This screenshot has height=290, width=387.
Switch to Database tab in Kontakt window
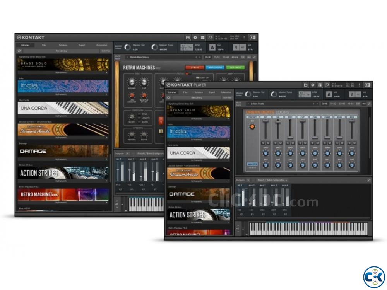(63, 45)
